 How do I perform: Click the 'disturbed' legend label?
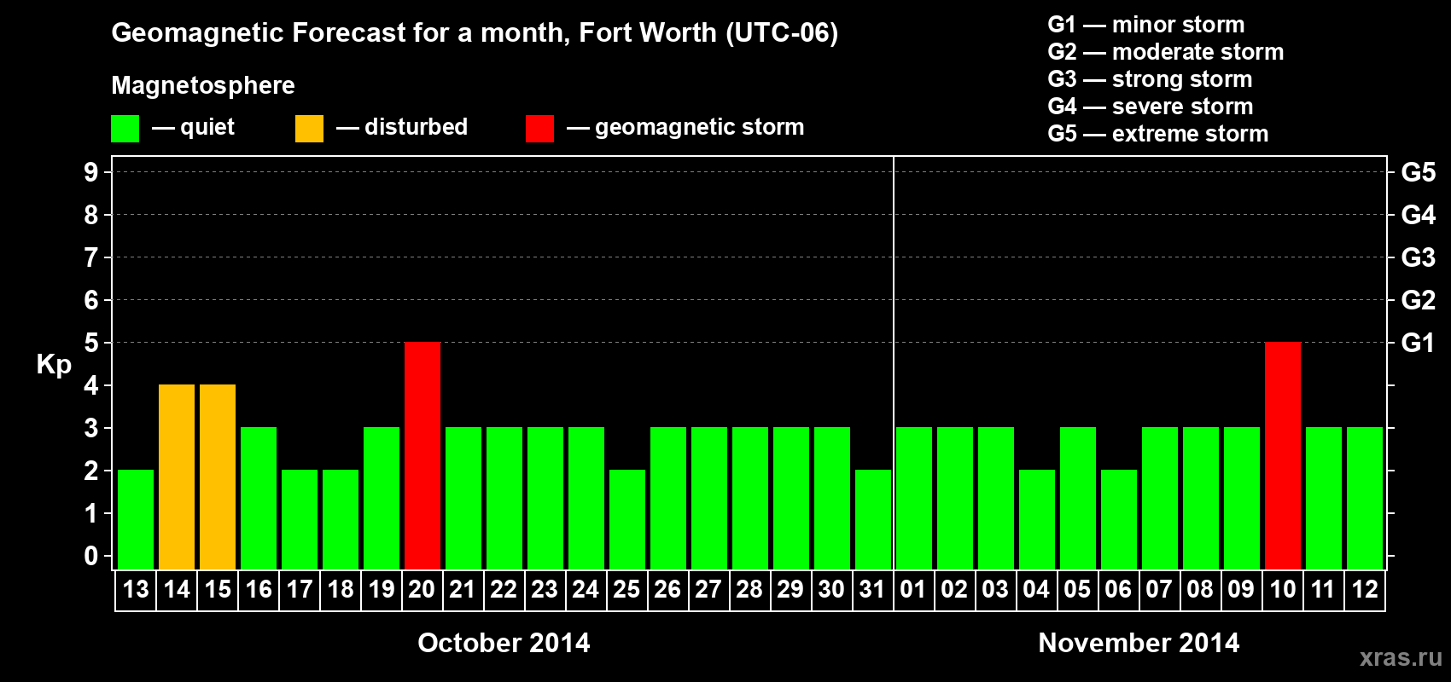(417, 127)
